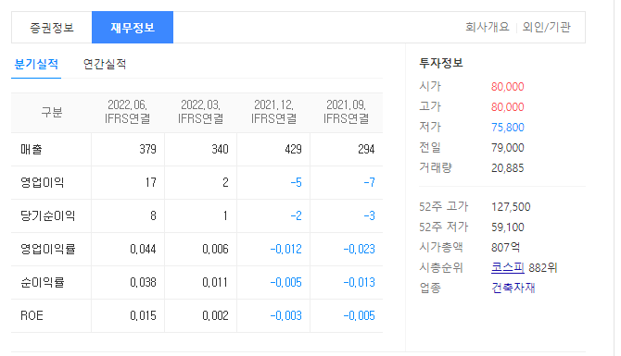Click the 저가 value 75,800
This screenshot has height=356, width=621.
(508, 128)
